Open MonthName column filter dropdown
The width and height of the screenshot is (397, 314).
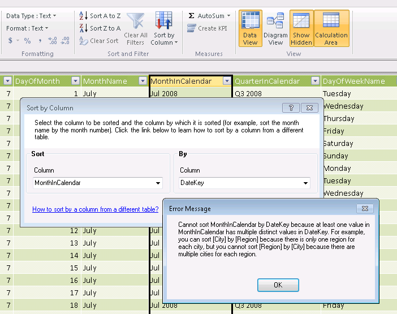pyautogui.click(x=143, y=81)
